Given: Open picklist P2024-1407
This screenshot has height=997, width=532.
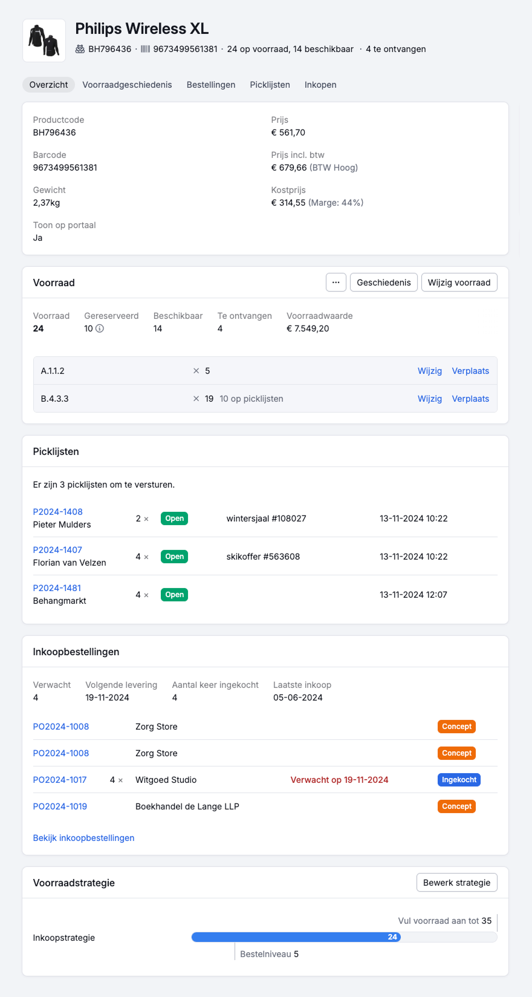Looking at the screenshot, I should pos(57,550).
